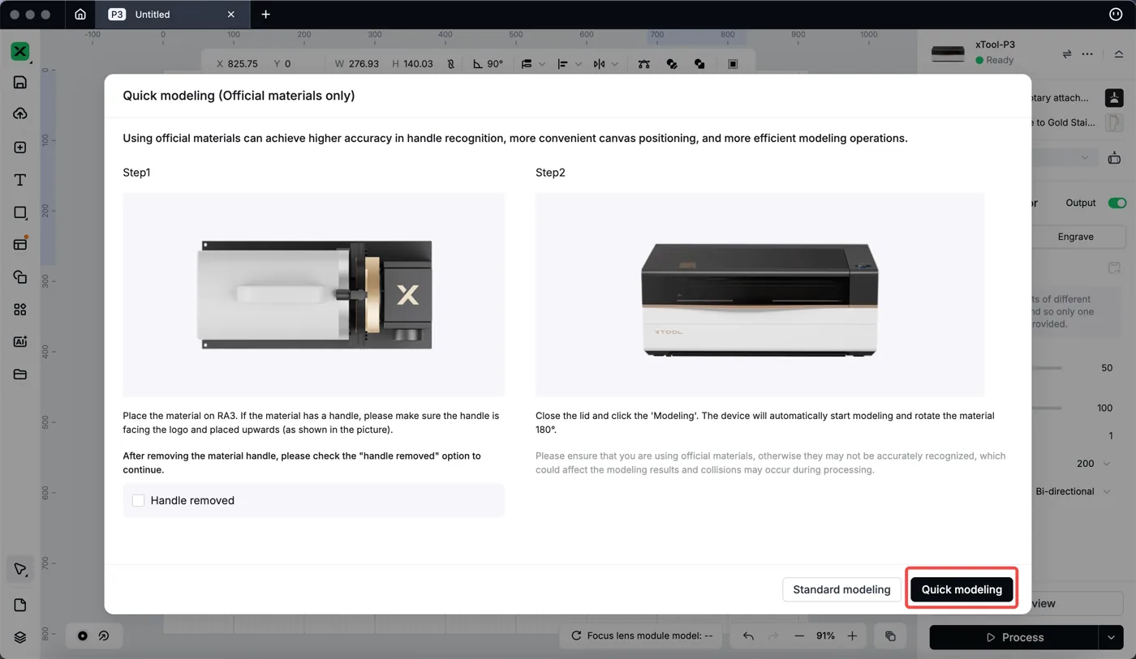
Task: Zoom out with the minus button
Action: (799, 636)
